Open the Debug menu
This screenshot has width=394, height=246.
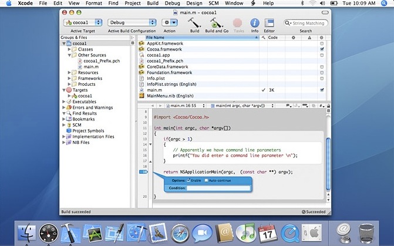(x=172, y=4)
